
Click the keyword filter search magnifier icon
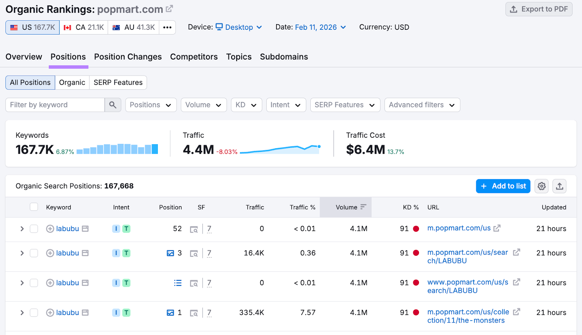[x=113, y=105]
